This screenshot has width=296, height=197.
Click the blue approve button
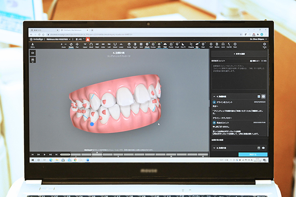[253, 154]
